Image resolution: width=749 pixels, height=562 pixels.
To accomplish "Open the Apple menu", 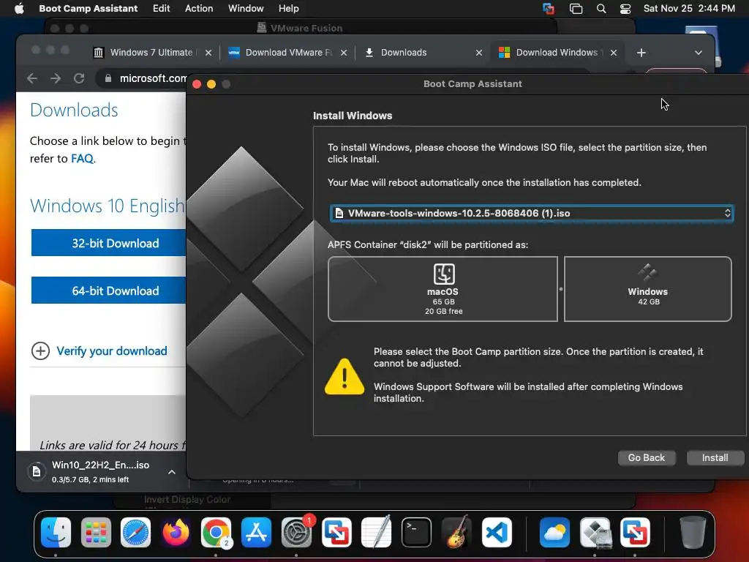I will (19, 9).
